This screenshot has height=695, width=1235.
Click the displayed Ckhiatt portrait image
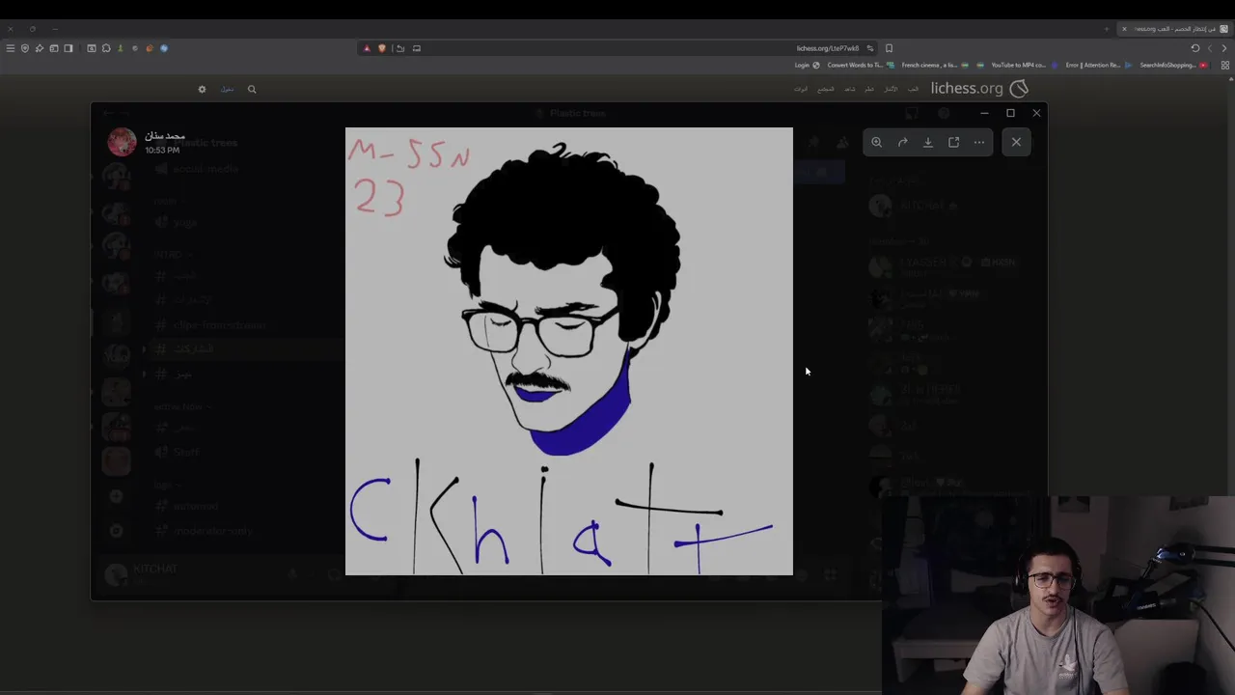(x=569, y=351)
